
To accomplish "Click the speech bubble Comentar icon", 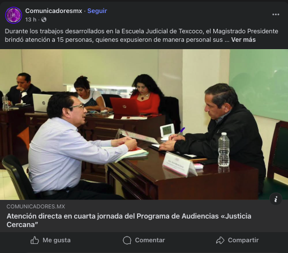I will pyautogui.click(x=127, y=240).
